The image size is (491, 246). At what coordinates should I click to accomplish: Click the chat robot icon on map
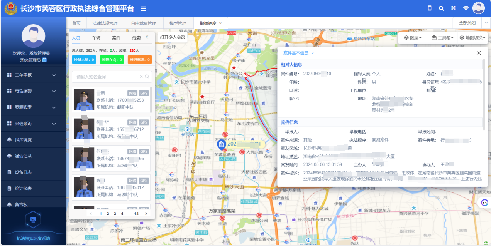tap(484, 202)
